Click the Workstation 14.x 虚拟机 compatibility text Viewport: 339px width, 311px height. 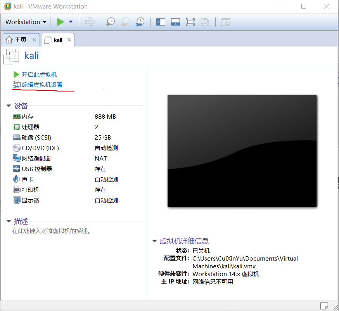pos(226,274)
